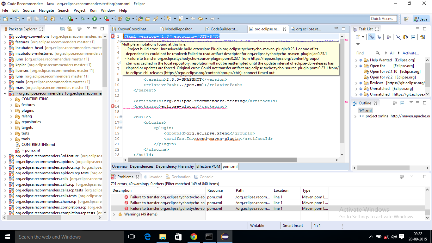Open the Source menu

tap(29, 10)
